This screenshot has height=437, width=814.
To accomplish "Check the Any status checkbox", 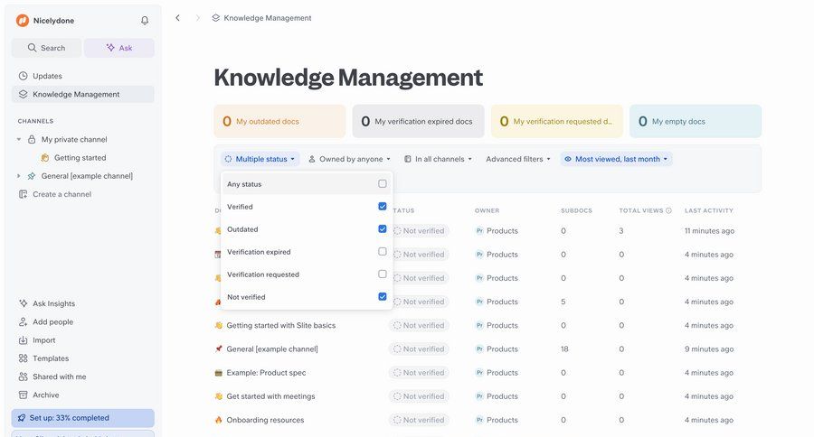I will click(x=382, y=184).
